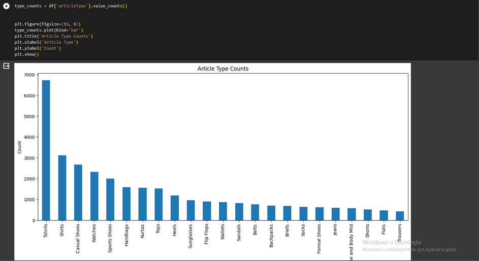
Task: Click the Sports Shoes bar
Action: (x=110, y=200)
